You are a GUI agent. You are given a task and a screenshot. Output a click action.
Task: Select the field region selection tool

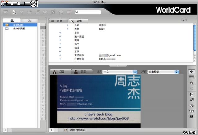pyautogui.click(x=192, y=77)
